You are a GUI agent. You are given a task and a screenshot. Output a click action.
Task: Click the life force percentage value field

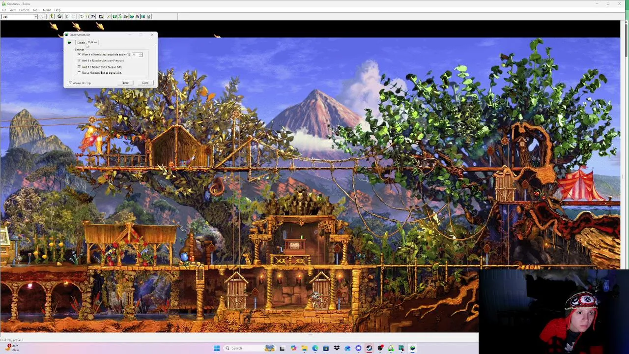(135, 55)
